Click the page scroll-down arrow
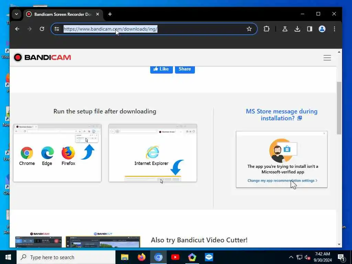 (339, 244)
